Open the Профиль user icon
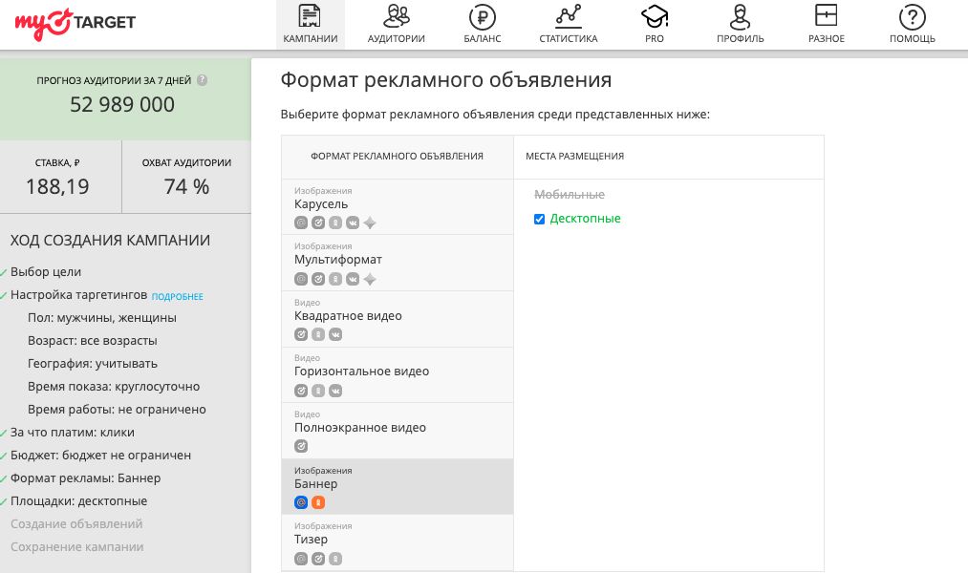 tap(740, 17)
